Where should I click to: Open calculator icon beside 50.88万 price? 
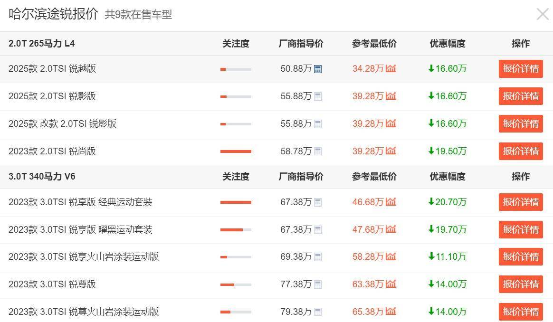(x=318, y=69)
